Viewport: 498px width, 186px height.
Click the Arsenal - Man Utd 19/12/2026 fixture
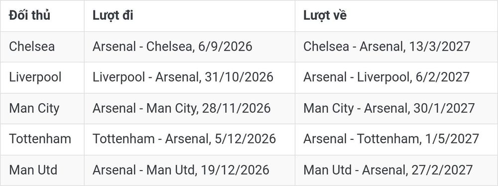coord(181,170)
